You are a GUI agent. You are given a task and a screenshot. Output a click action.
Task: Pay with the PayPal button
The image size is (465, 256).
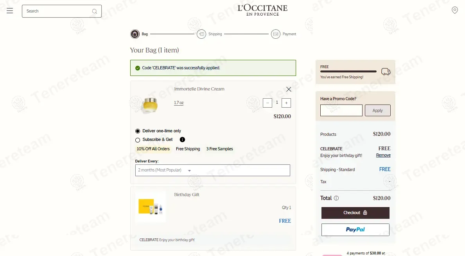[355, 229]
